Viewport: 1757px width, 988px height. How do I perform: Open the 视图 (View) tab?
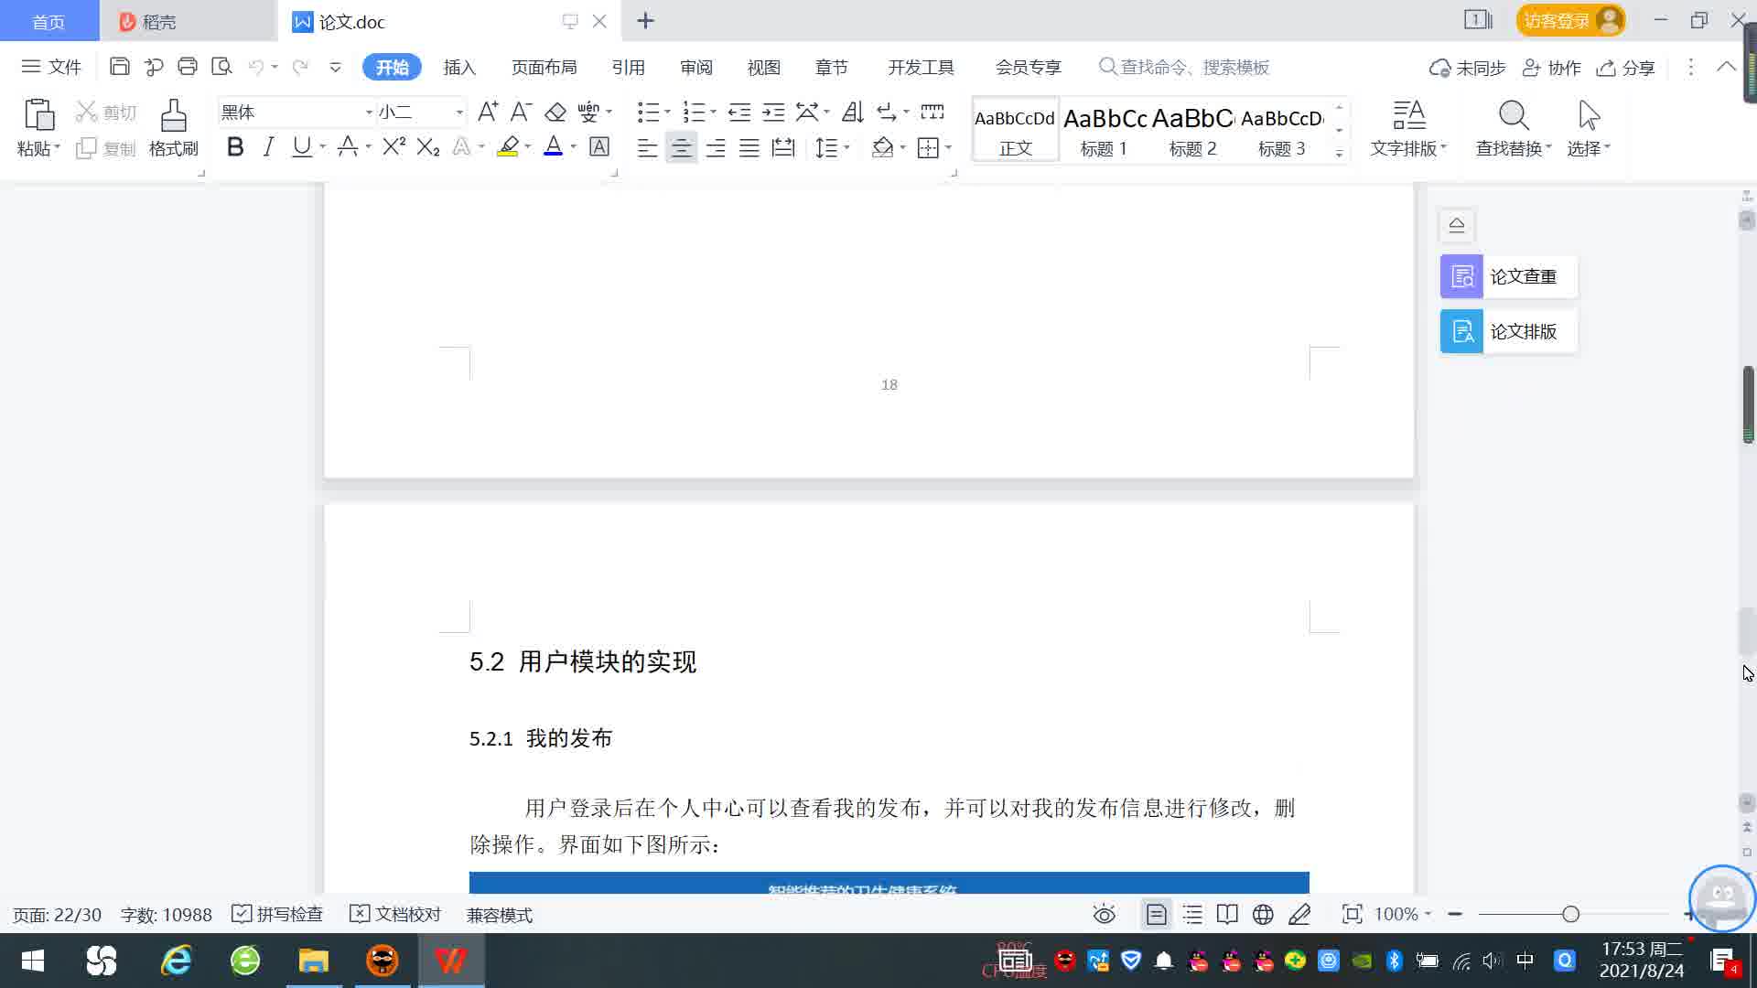click(x=763, y=68)
